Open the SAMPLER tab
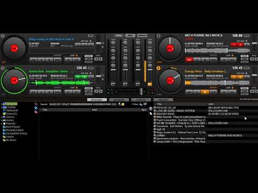 click(119, 100)
